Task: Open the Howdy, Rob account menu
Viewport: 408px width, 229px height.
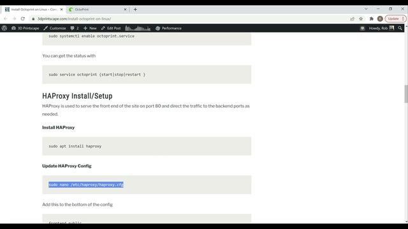Action: pyautogui.click(x=381, y=28)
